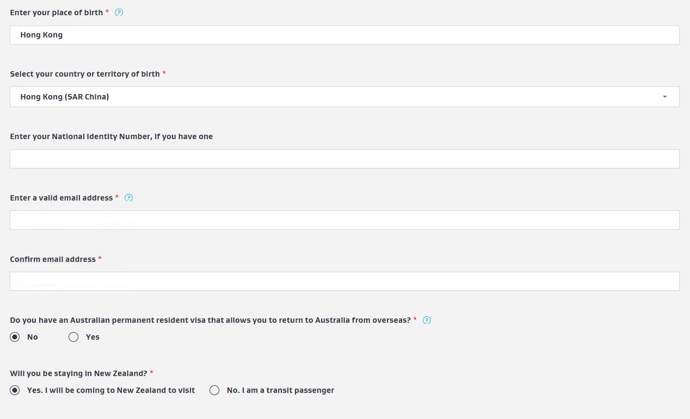The width and height of the screenshot is (690, 419).
Task: Choose Yes, coming to New Zealand to visit
Action: (15, 390)
